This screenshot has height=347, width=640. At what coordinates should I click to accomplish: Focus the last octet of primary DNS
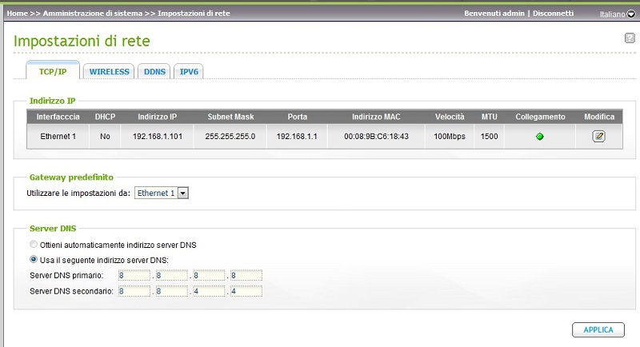[245, 275]
